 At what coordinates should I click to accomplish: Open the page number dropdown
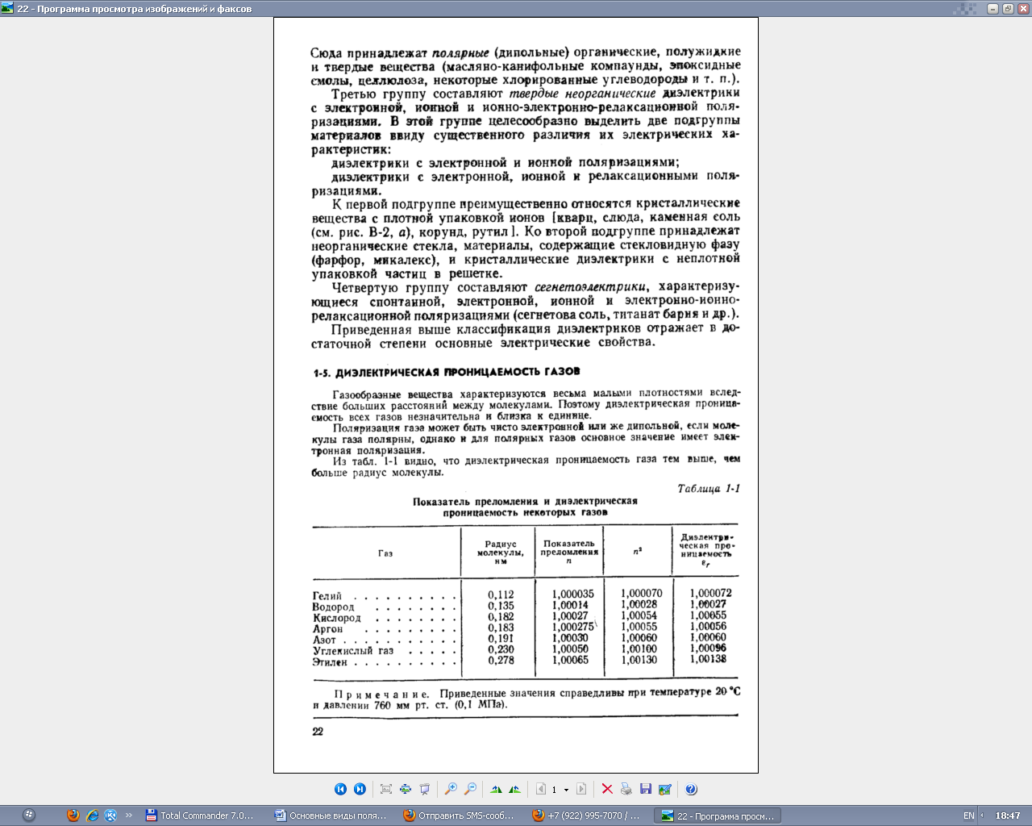pos(566,790)
